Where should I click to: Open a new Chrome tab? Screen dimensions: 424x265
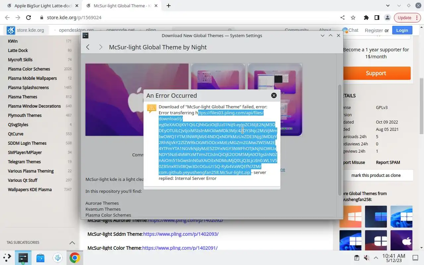click(x=169, y=6)
